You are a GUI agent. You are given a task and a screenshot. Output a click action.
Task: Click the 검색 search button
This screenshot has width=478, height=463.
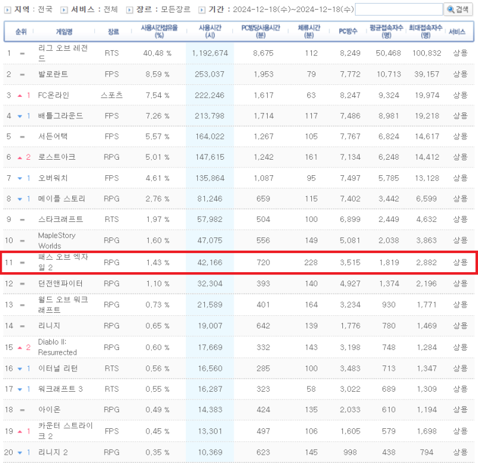[x=458, y=10]
